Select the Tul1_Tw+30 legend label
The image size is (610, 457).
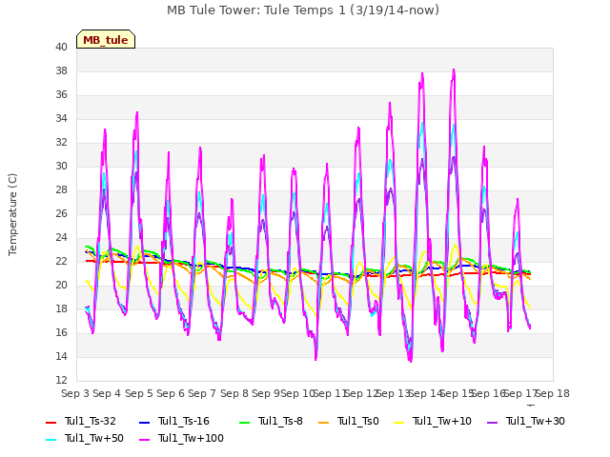tap(536, 421)
